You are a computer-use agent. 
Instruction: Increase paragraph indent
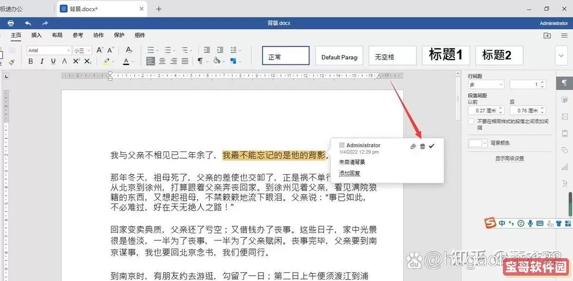point(220,50)
